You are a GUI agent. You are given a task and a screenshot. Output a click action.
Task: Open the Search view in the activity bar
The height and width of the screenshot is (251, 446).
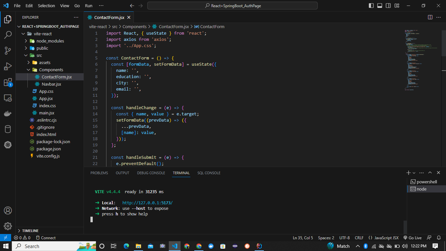(8, 35)
